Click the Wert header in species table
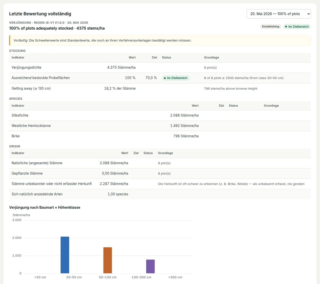This screenshot has width=320, height=284. 195,106
